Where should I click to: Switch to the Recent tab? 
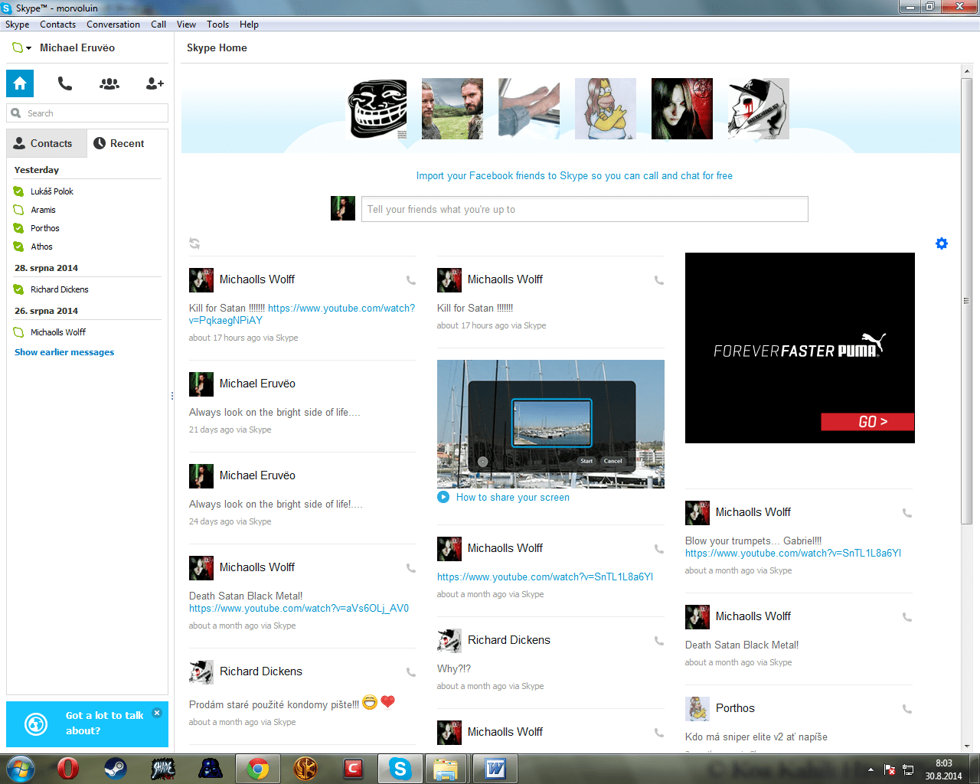119,143
